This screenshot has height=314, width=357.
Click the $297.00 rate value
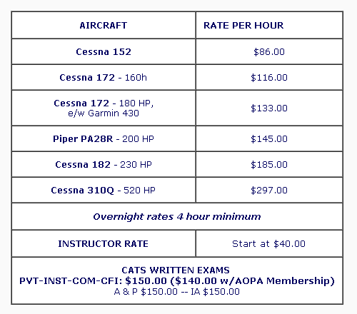[269, 190]
